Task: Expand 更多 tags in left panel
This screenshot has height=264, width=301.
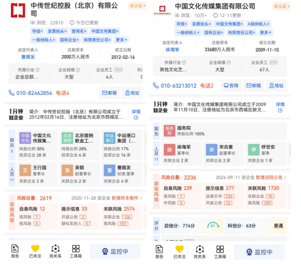Action: tap(121, 40)
